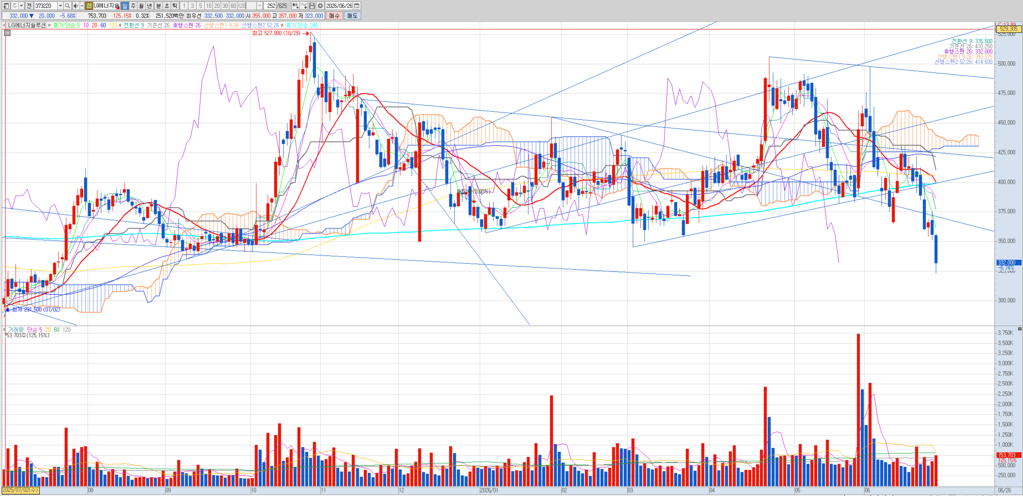Select interval preset 60 in toolbar
Image resolution: width=1023 pixels, height=496 pixels.
click(234, 5)
